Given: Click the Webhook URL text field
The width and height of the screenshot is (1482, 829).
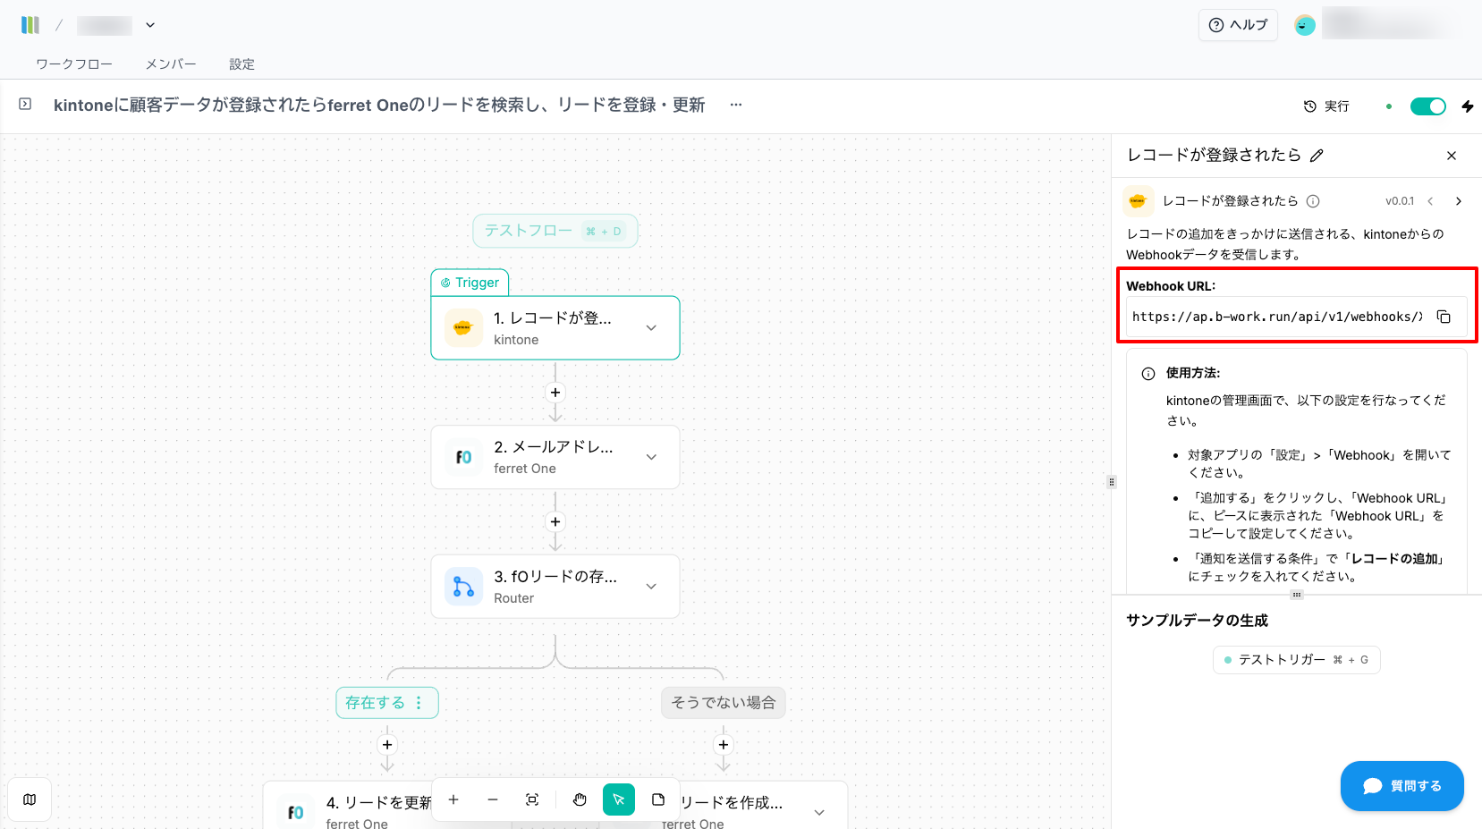Looking at the screenshot, I should (1277, 317).
